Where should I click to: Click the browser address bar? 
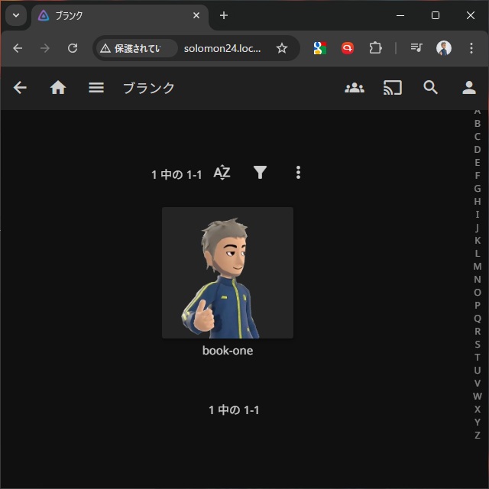(x=222, y=48)
